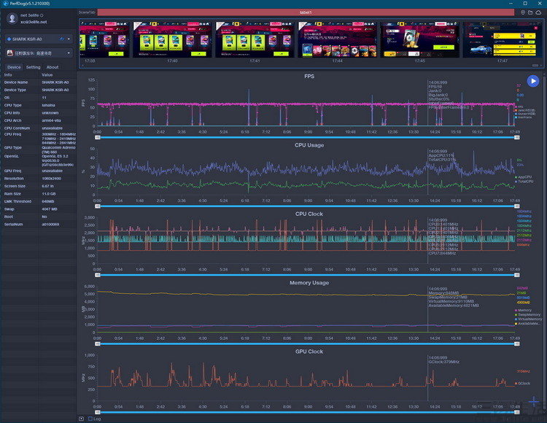The image size is (547, 423).
Task: Select the Device tab
Action: [14, 67]
